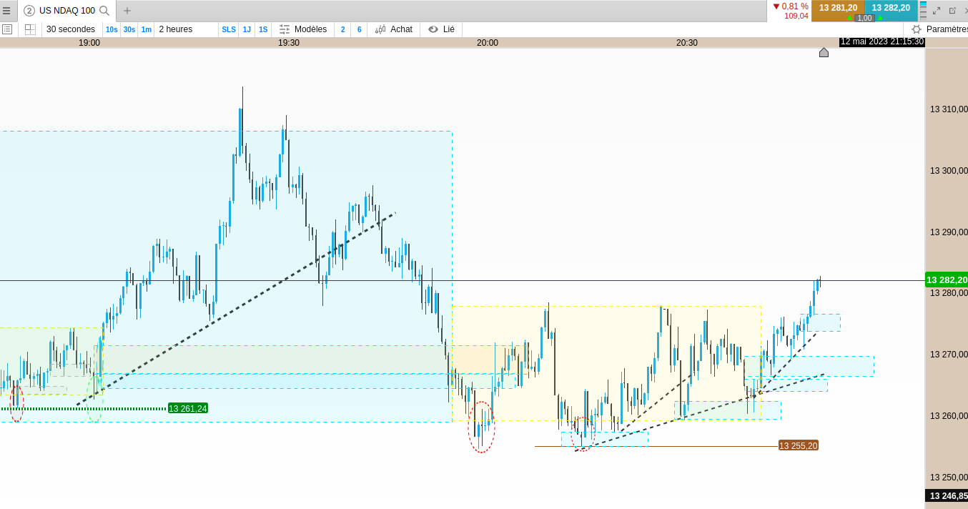This screenshot has height=509, width=968.
Task: Detach chart into separate window
Action: coord(952,11)
